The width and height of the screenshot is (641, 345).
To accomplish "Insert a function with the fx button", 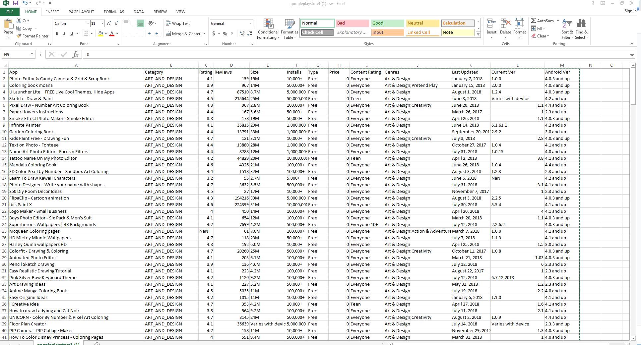I will pyautogui.click(x=75, y=54).
